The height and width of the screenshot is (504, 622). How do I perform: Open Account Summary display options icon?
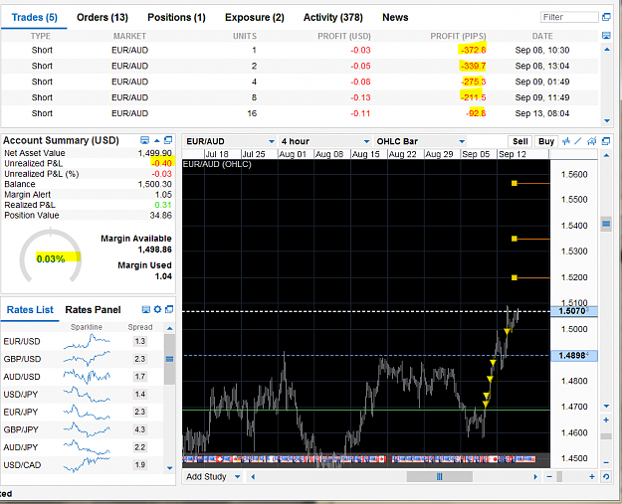tap(144, 140)
